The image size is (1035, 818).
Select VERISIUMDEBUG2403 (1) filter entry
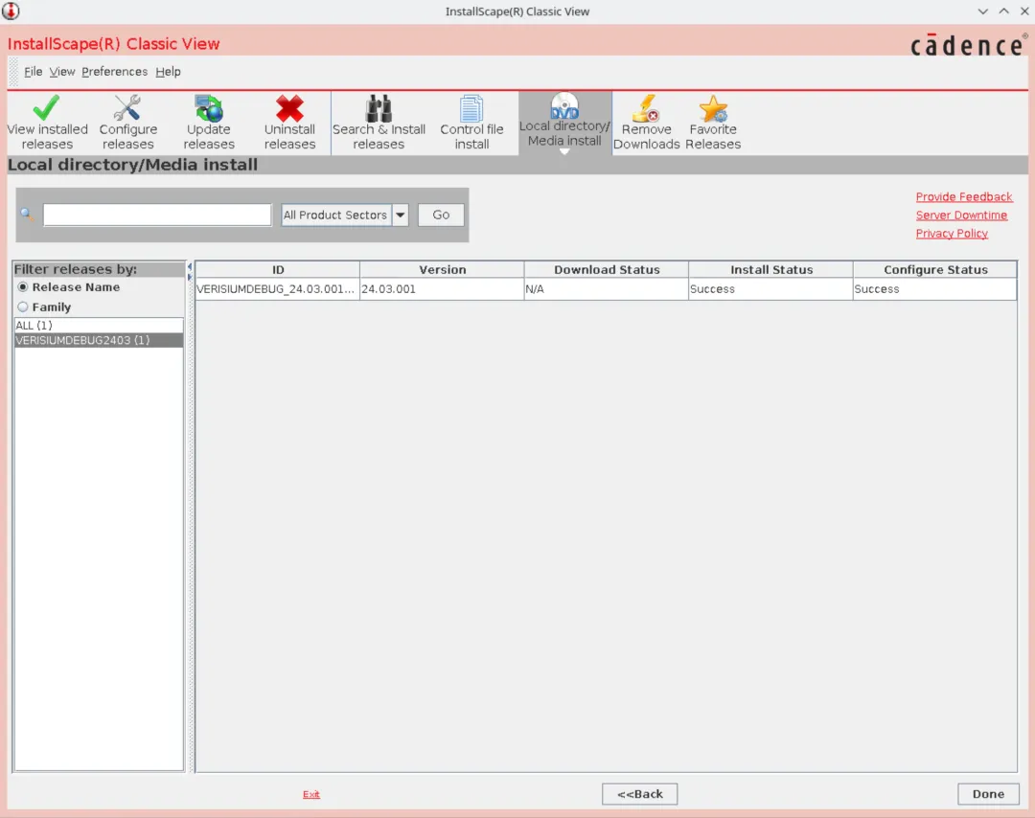pos(99,340)
